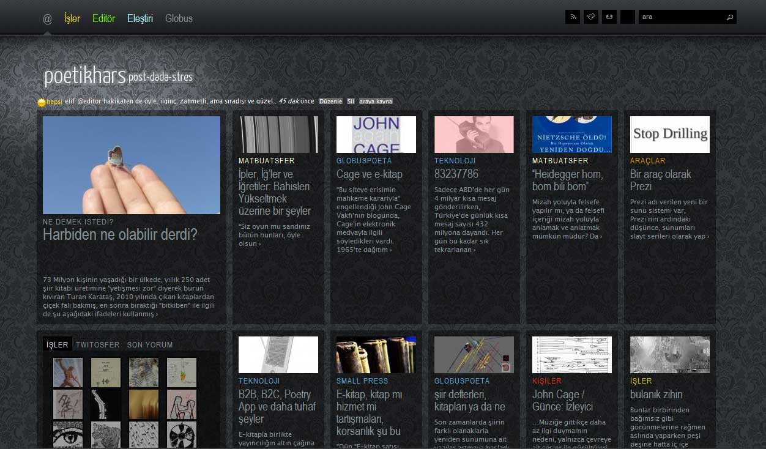Click the magnifier search icon
Image resolution: width=766 pixels, height=449 pixels.
(729, 17)
